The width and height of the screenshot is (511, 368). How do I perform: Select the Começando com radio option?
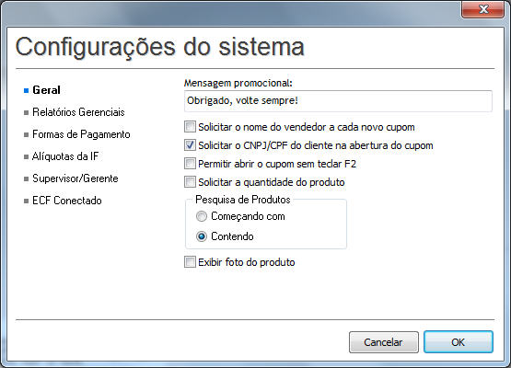coord(202,216)
